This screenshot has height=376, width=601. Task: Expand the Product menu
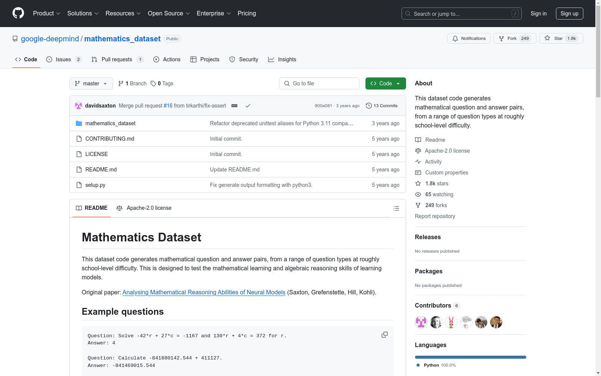click(47, 13)
